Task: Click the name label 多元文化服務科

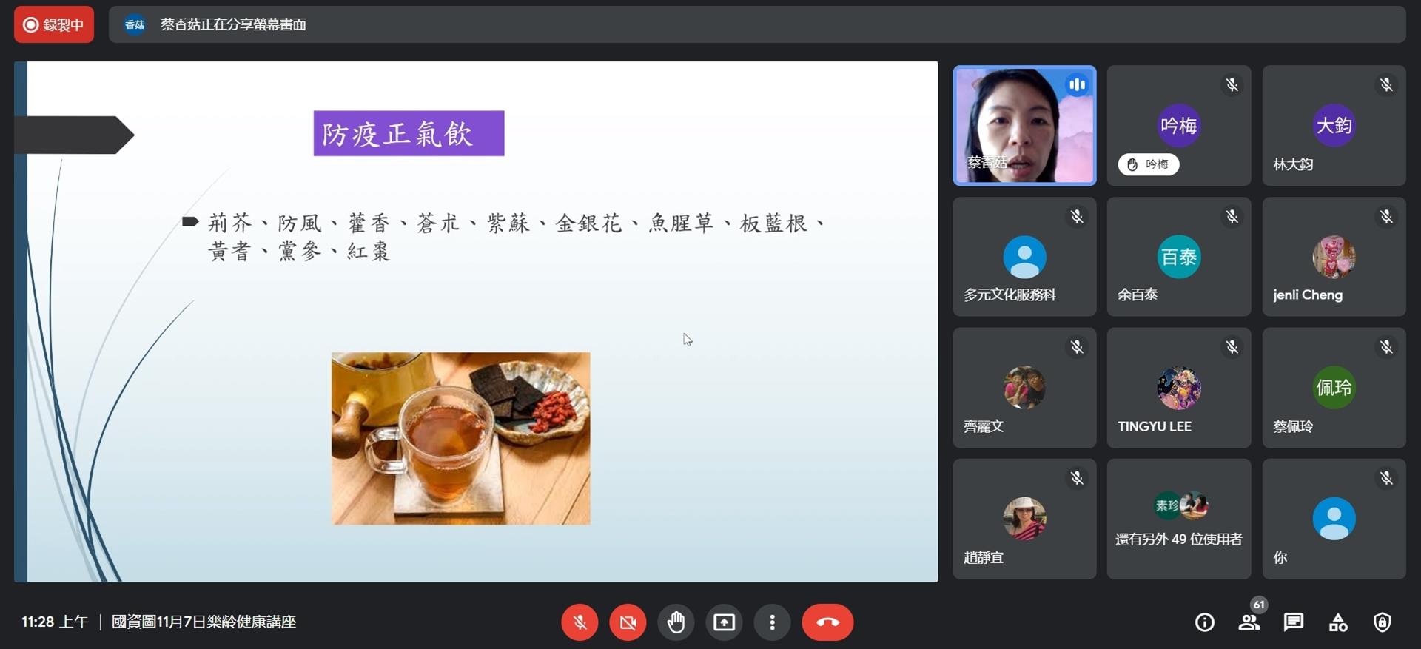Action: tap(1010, 295)
